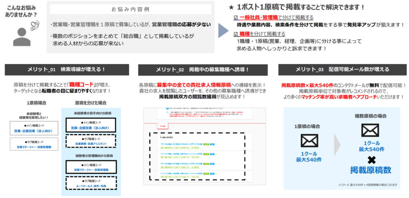
Task: Toggle the 一般社員・管理職で分けて掲載する checkbox
Action: [235, 18]
